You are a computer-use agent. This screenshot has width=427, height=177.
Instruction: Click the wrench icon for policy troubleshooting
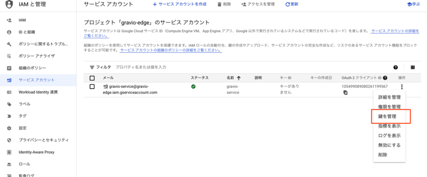[x=9, y=44]
